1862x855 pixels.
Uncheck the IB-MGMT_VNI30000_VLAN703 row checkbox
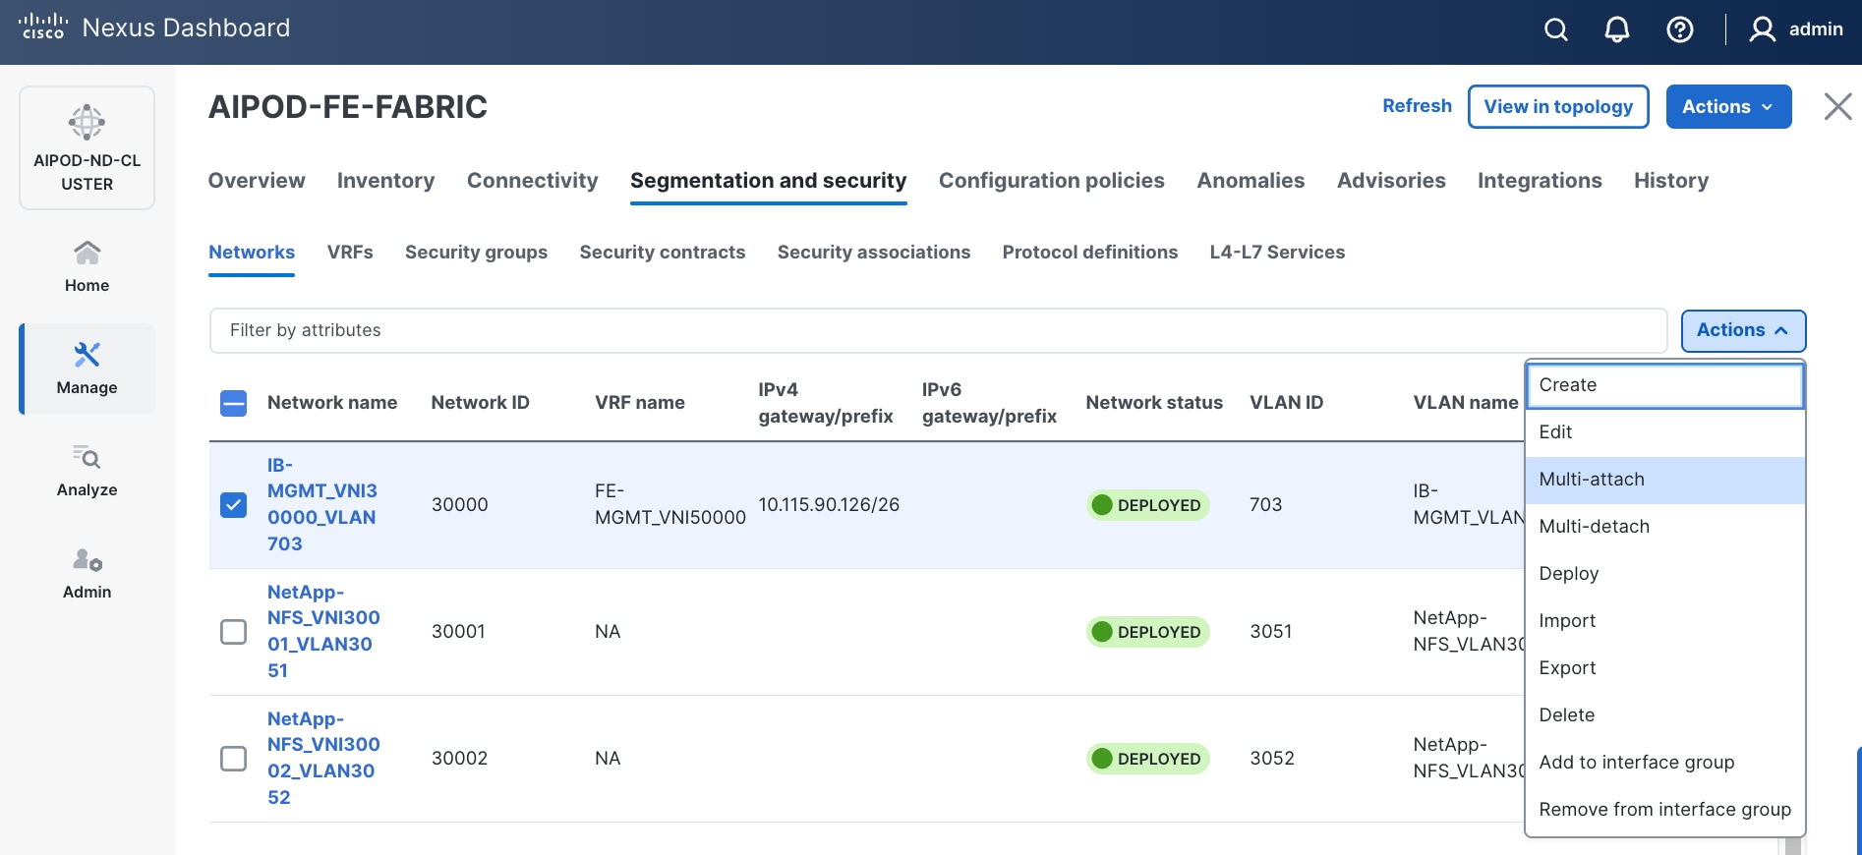tap(233, 505)
